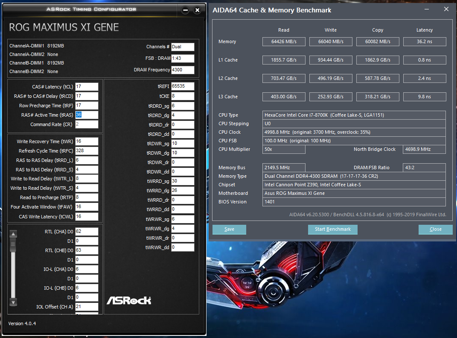
Task: Click the scrollbar up arrow in RTL panel
Action: coord(13,234)
